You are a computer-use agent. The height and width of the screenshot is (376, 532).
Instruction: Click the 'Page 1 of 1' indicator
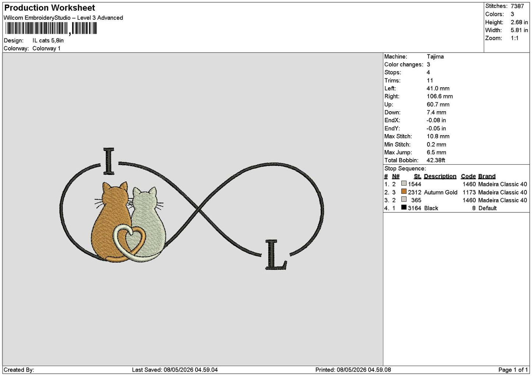[513, 370]
